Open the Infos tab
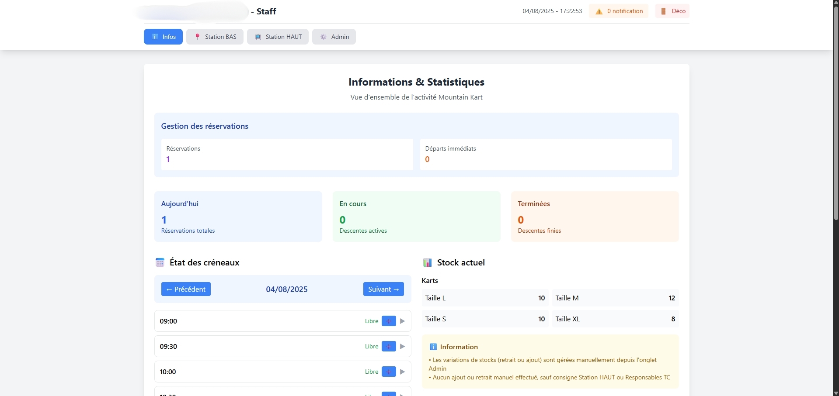 pos(163,37)
